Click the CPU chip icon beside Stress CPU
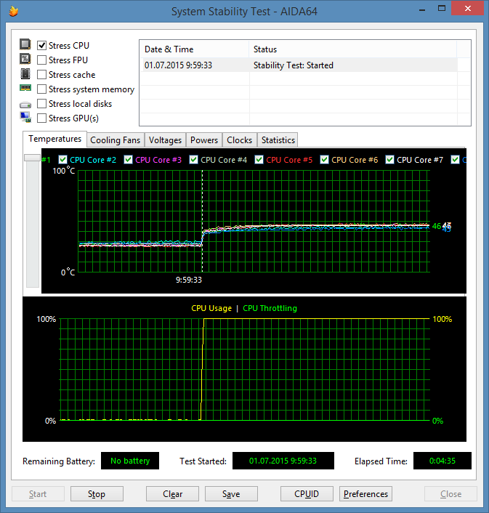489x513 pixels. click(x=25, y=44)
